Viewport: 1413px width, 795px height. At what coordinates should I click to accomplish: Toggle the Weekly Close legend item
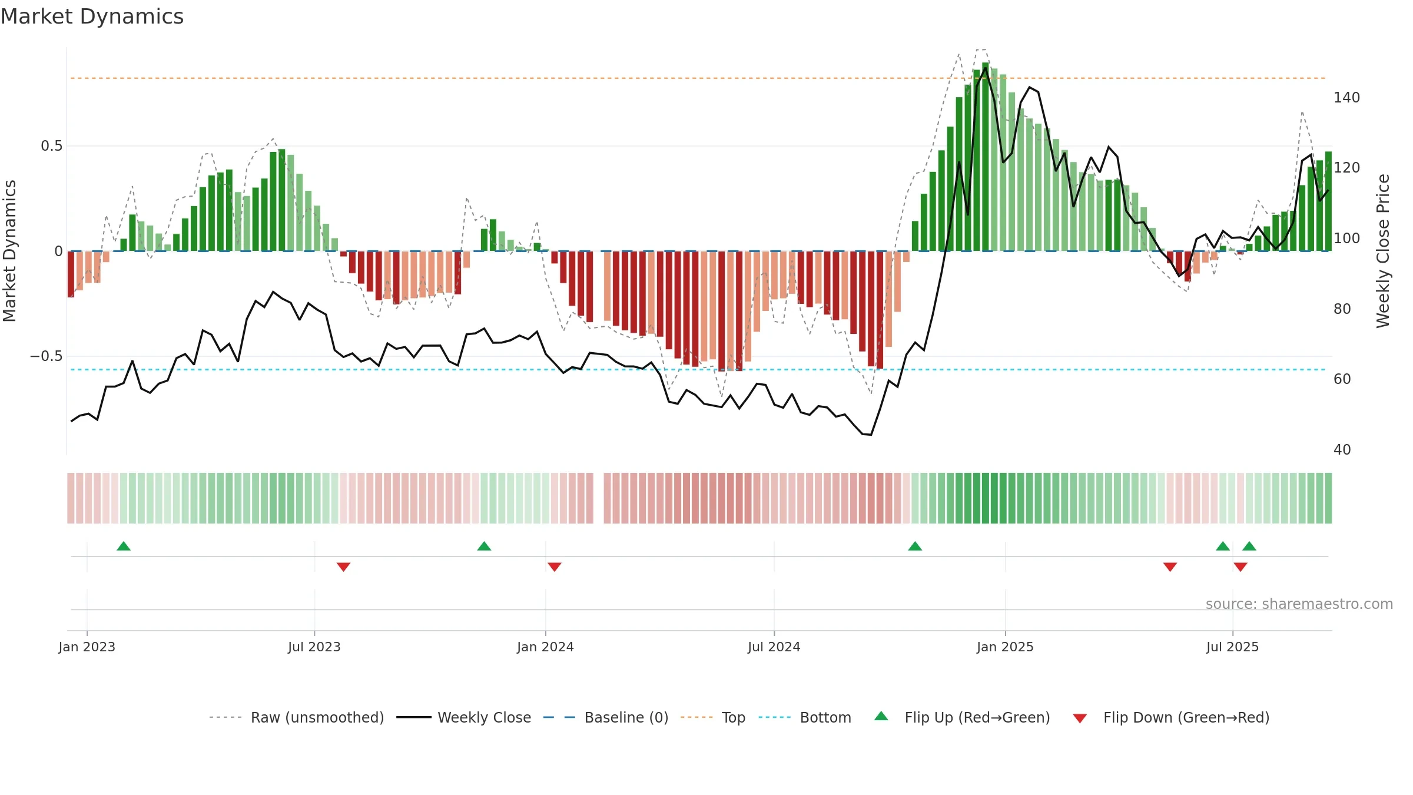[464, 717]
